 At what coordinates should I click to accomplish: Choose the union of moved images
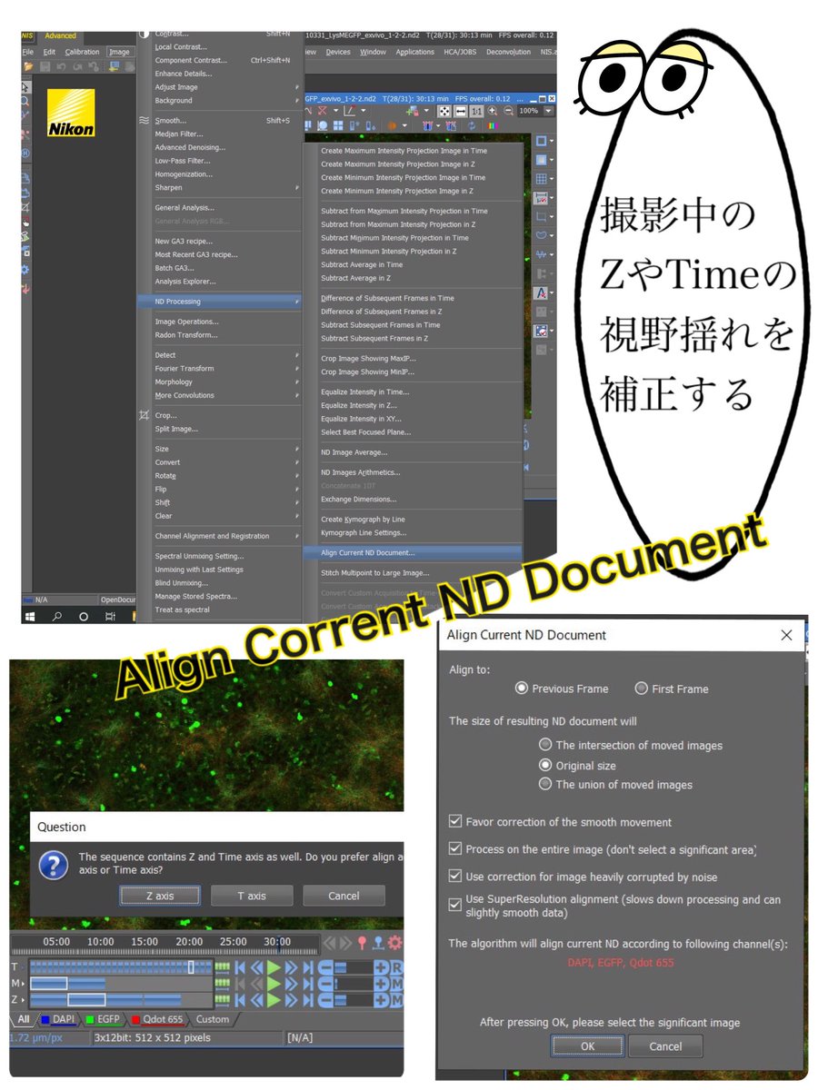tap(545, 784)
